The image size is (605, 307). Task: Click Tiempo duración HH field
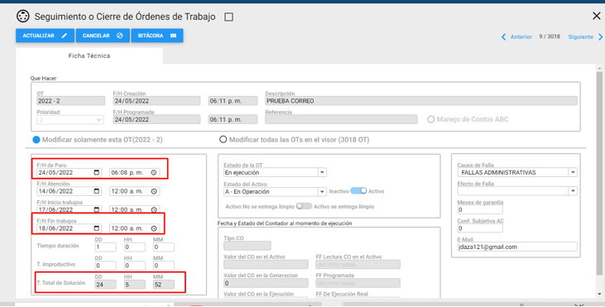tap(135, 247)
